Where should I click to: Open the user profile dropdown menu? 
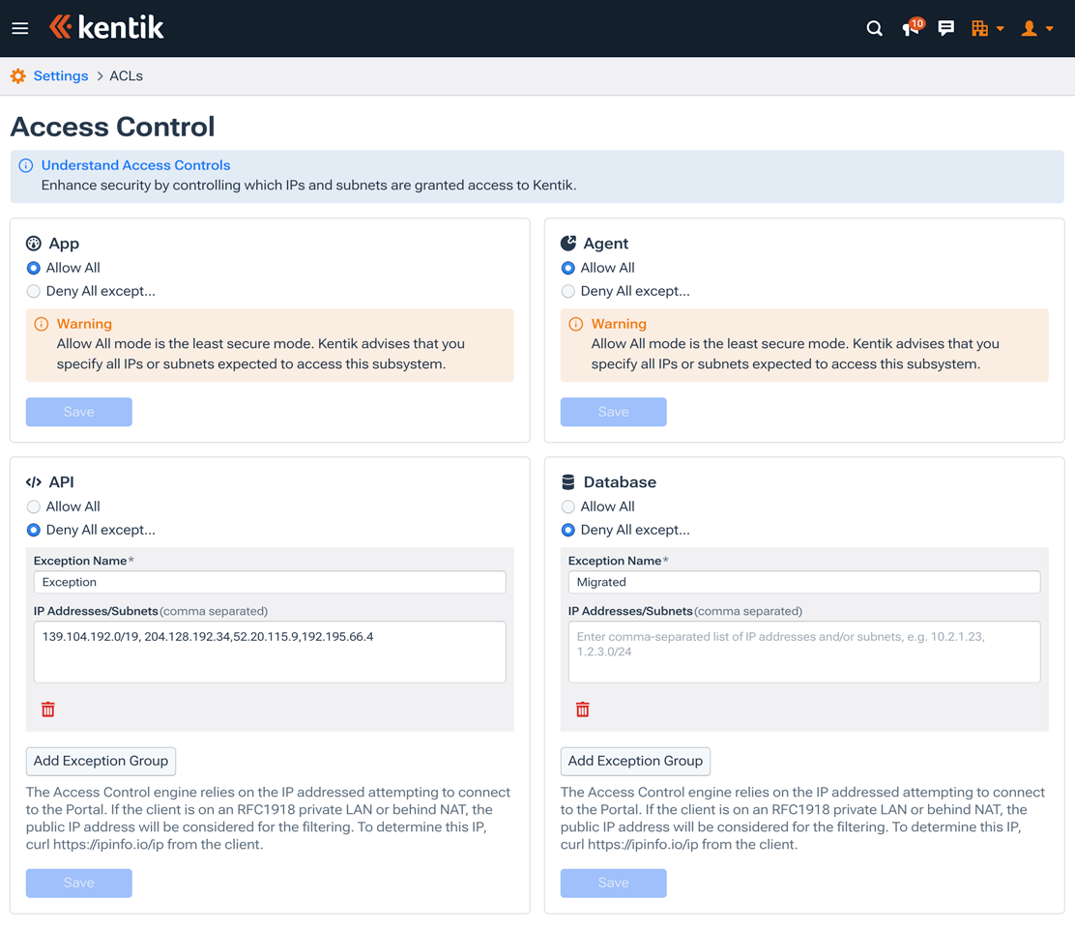(1035, 28)
